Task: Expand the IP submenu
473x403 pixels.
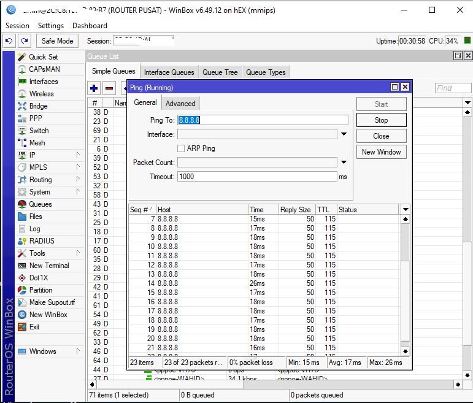Action: (x=78, y=155)
